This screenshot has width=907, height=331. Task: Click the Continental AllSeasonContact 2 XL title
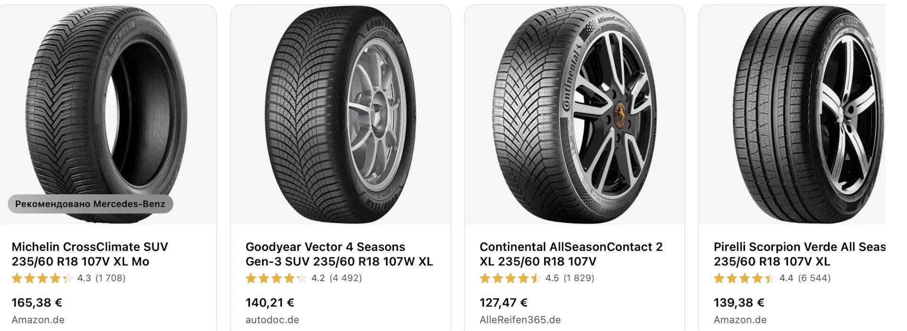pyautogui.click(x=571, y=254)
